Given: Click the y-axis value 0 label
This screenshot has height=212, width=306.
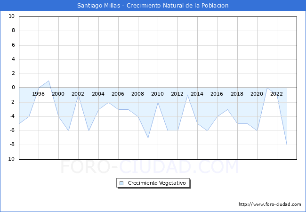Looking at the screenshot, I should 13,88.
